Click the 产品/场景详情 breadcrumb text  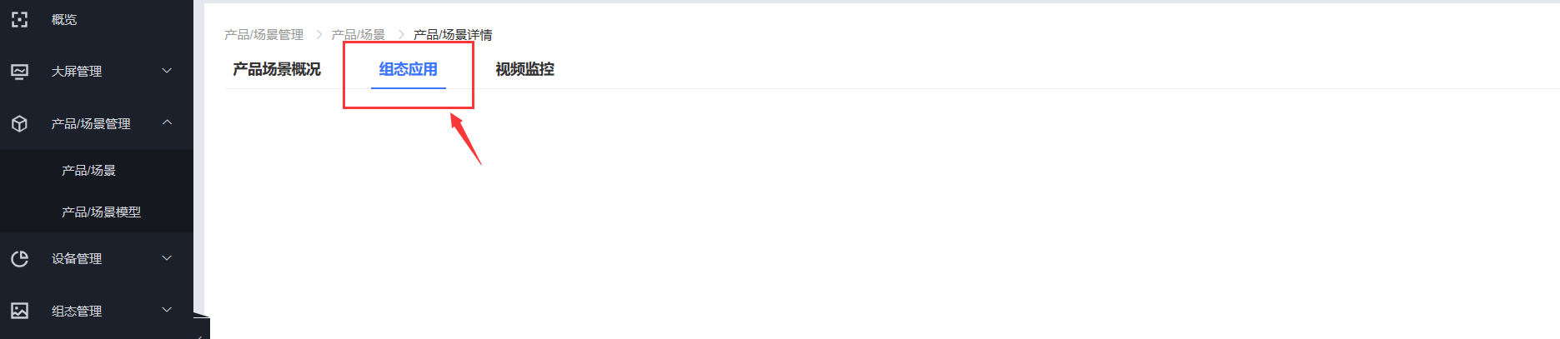coord(453,35)
